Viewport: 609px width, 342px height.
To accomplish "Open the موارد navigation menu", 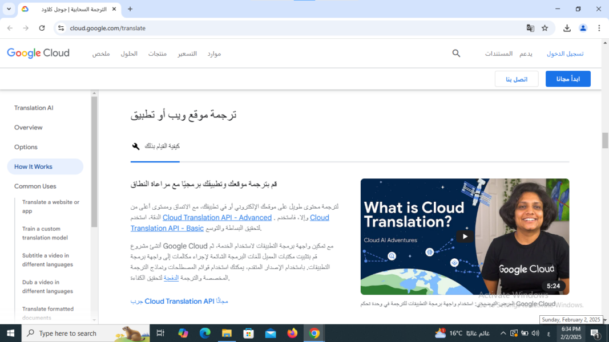I will [214, 54].
